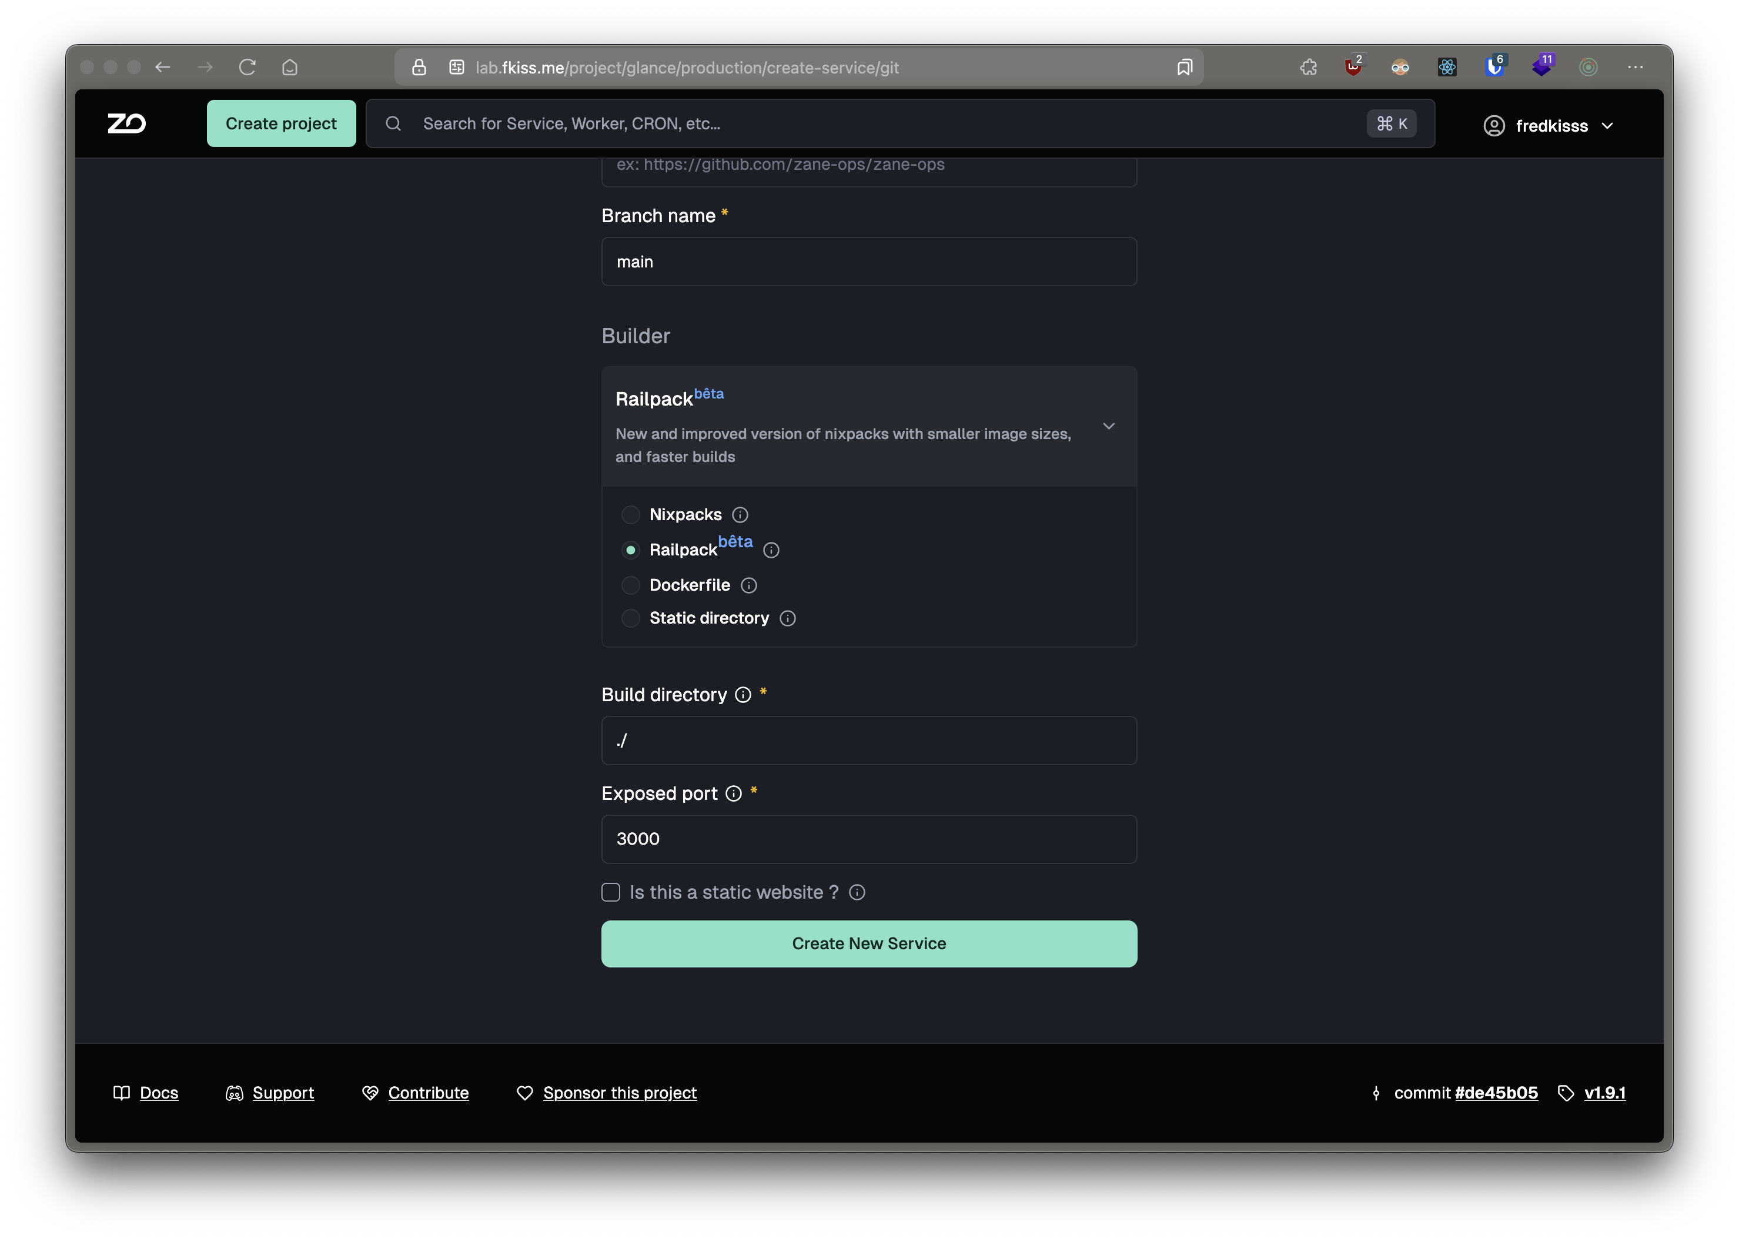The width and height of the screenshot is (1739, 1239).
Task: Show info for Dockerfile builder
Action: point(748,585)
